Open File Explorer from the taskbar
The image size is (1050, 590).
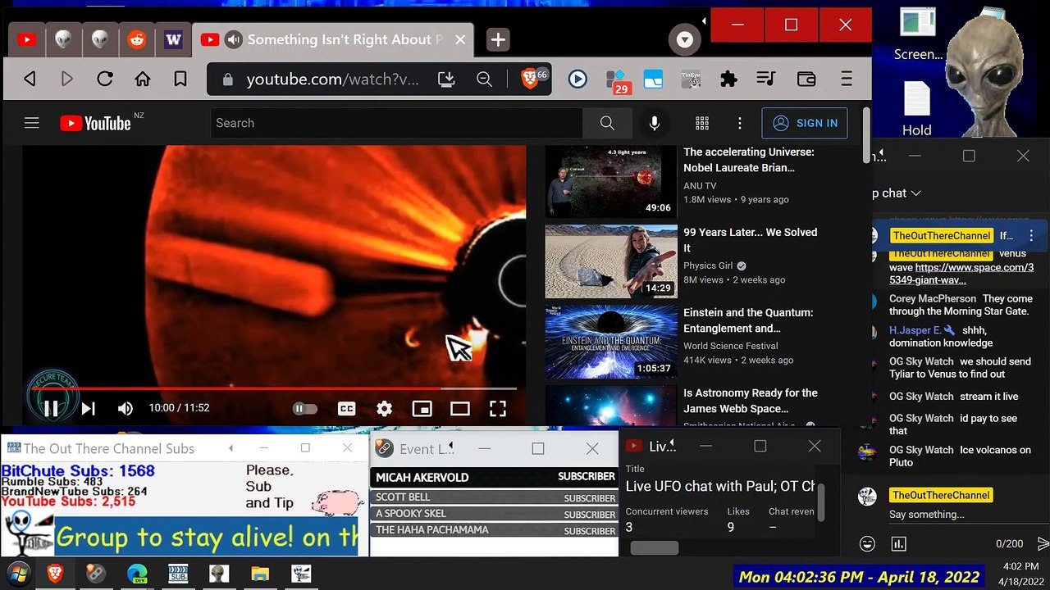(x=260, y=574)
